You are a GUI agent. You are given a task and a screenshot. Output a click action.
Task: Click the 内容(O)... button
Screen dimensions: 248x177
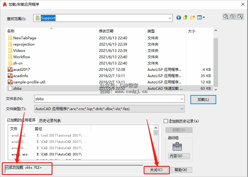[x=179, y=156]
